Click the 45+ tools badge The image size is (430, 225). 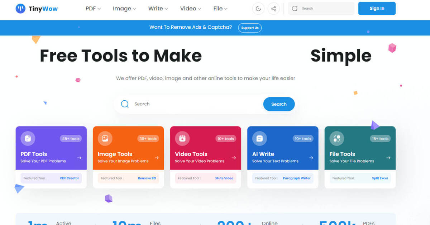click(x=71, y=139)
